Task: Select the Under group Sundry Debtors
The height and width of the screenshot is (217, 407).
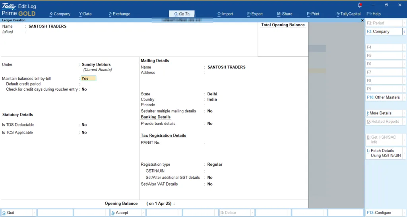Action: 96,64
